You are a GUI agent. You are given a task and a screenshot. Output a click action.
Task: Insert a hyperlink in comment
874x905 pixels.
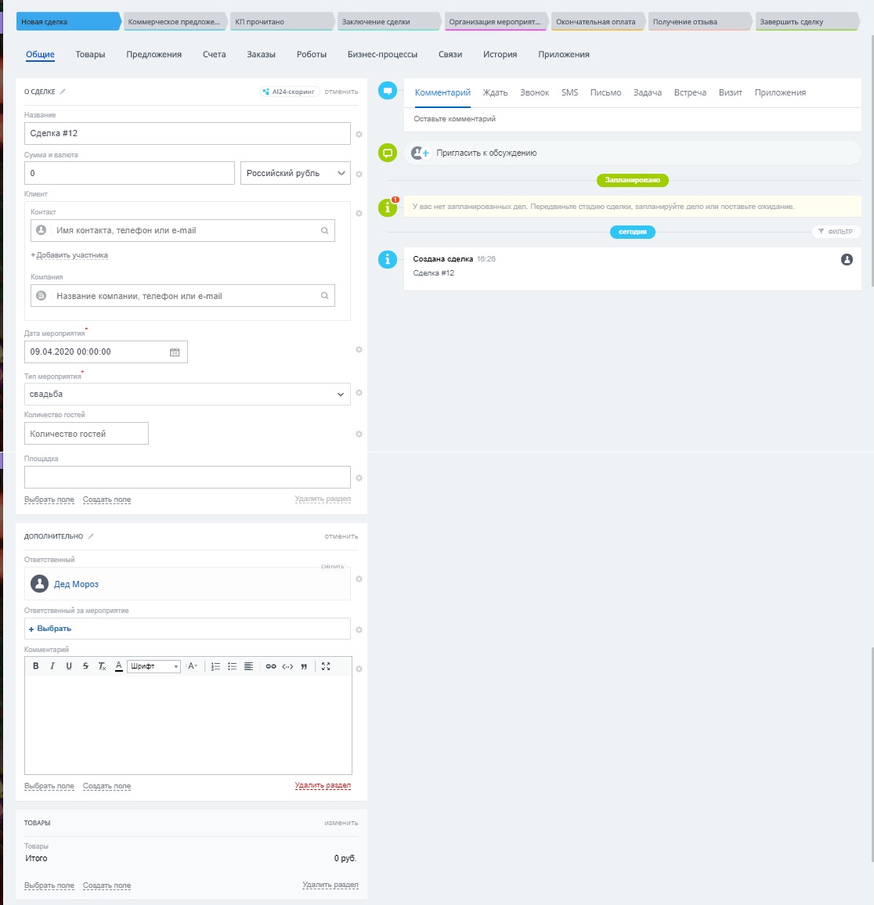pyautogui.click(x=271, y=666)
